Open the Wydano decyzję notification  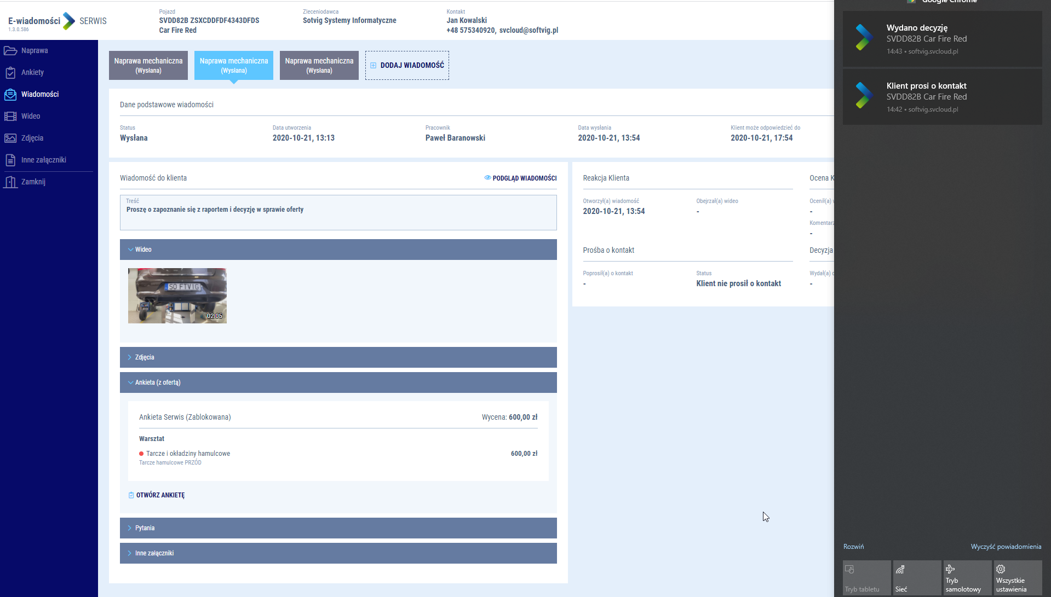pyautogui.click(x=942, y=39)
